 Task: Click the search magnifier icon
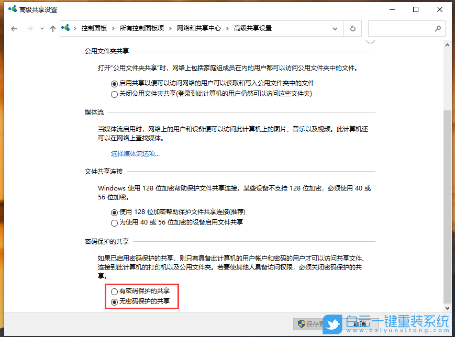[x=437, y=29]
